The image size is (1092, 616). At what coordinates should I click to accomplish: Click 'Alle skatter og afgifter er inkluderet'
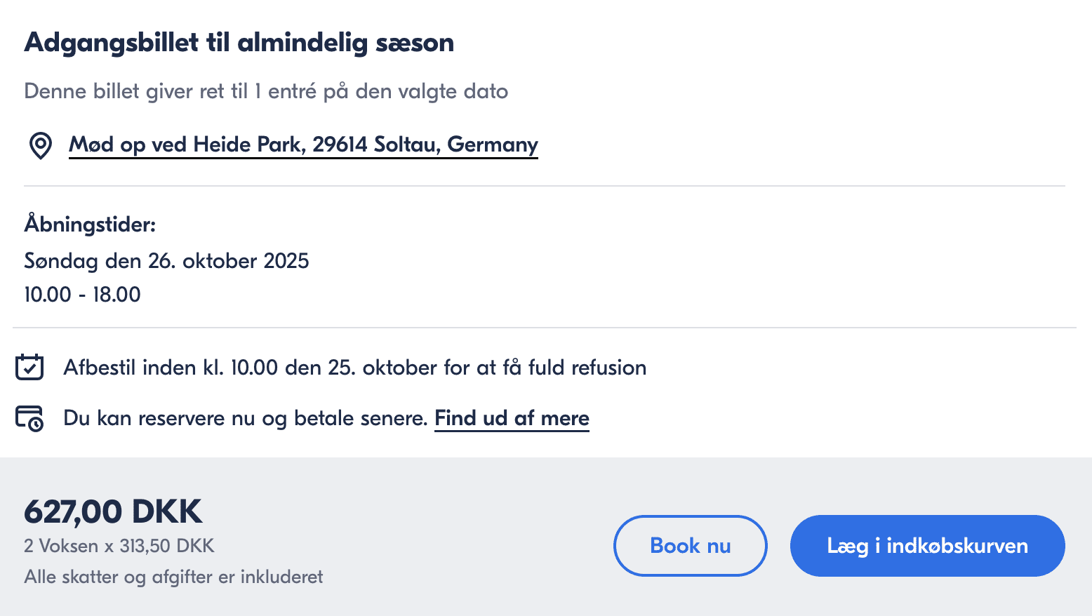pyautogui.click(x=173, y=577)
